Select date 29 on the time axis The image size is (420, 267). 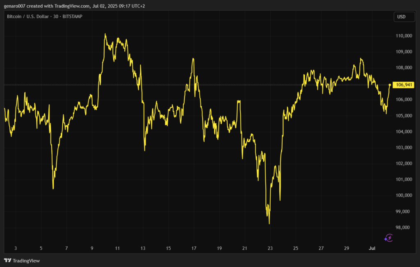[x=346, y=248]
